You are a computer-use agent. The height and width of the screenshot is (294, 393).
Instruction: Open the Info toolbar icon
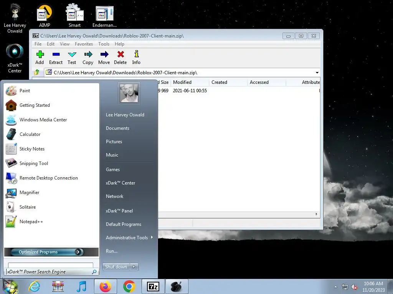[x=136, y=57]
